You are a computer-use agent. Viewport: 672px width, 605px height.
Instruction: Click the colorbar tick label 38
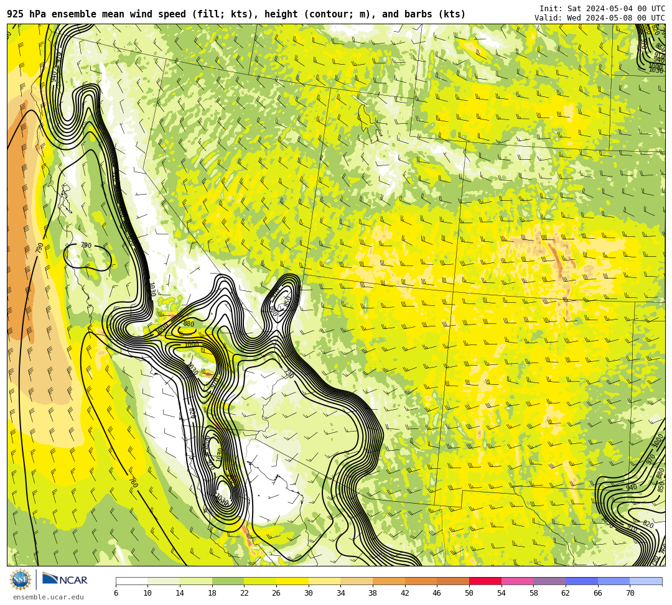pyautogui.click(x=373, y=593)
